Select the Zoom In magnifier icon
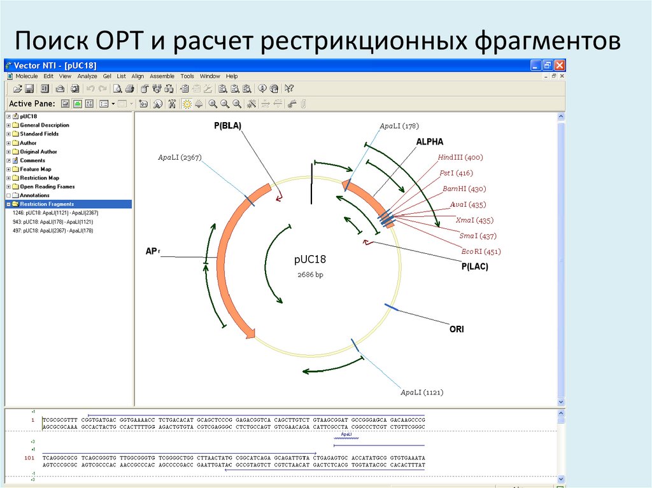This screenshot has height=488, width=652. [213, 103]
